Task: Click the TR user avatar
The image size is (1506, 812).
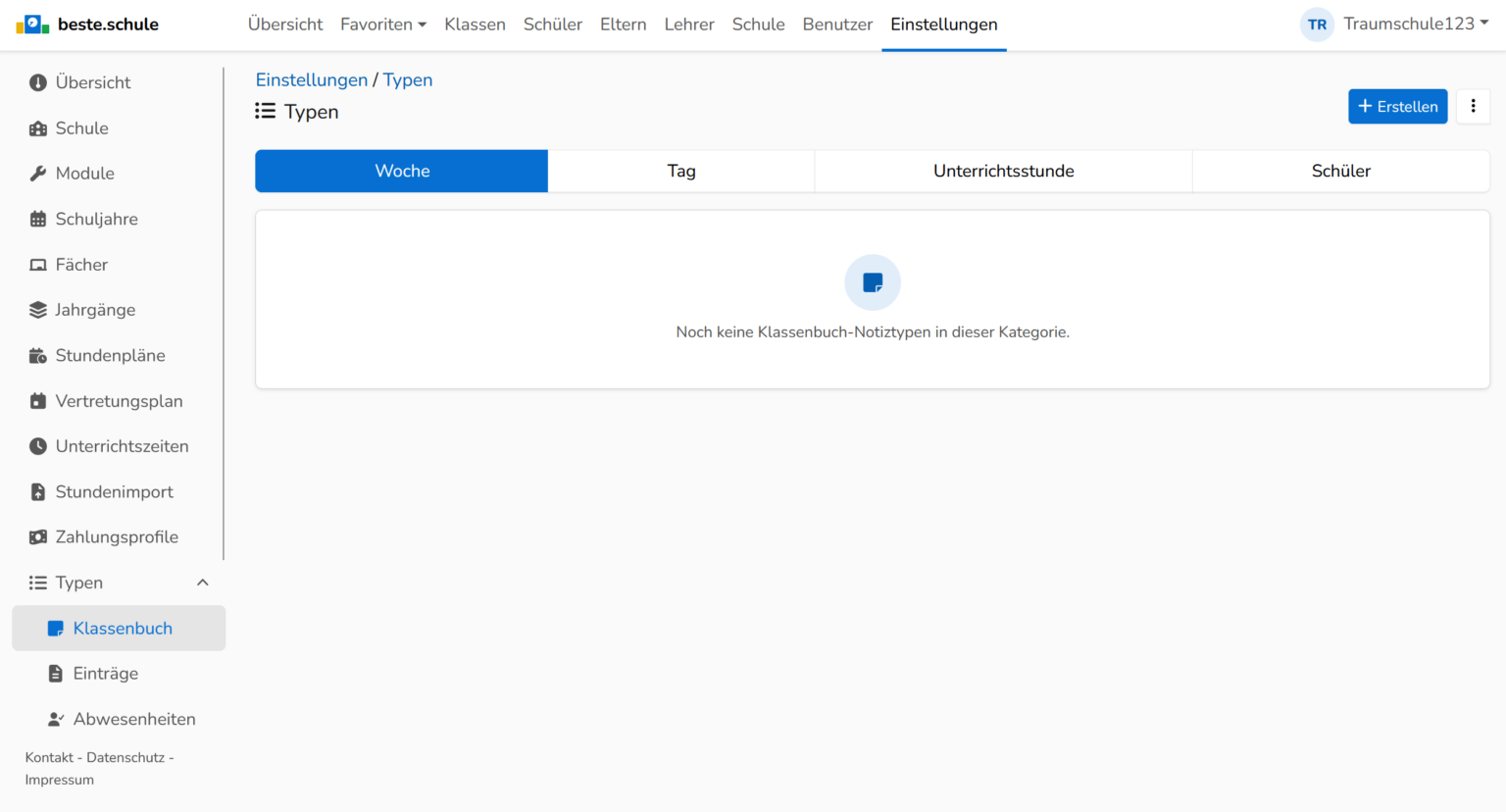Action: click(x=1317, y=25)
